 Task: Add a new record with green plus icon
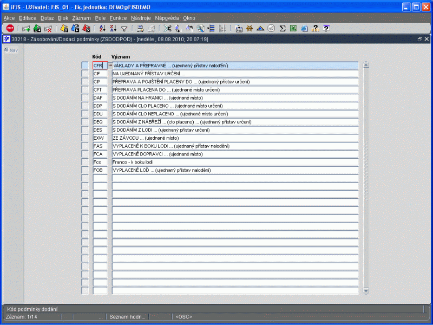[26, 28]
